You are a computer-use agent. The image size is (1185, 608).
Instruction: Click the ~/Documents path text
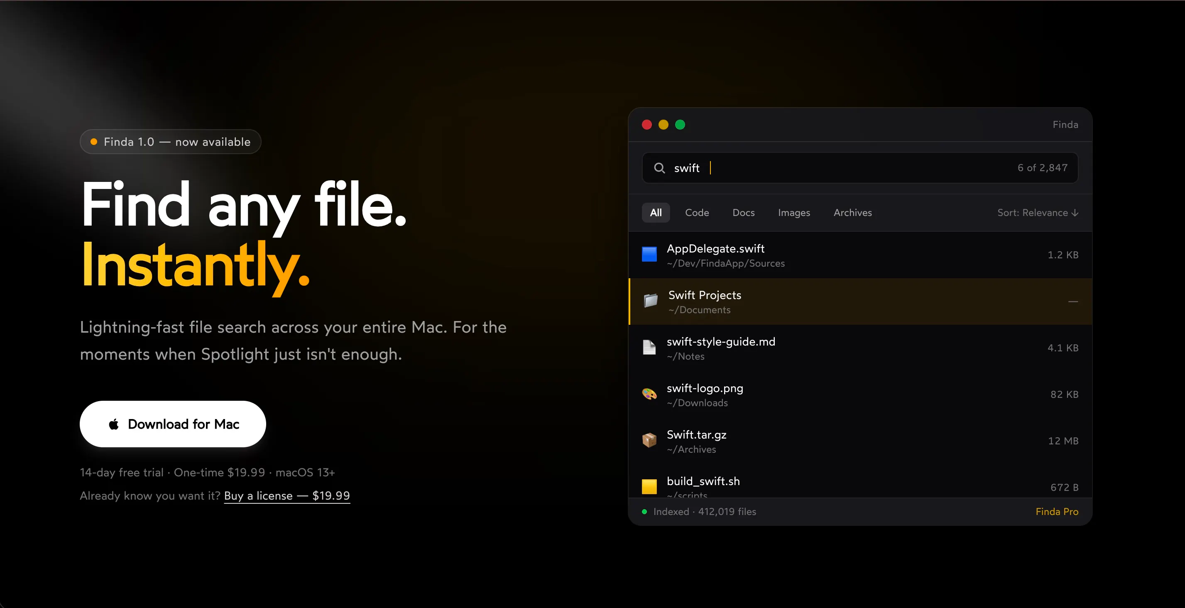pos(699,310)
